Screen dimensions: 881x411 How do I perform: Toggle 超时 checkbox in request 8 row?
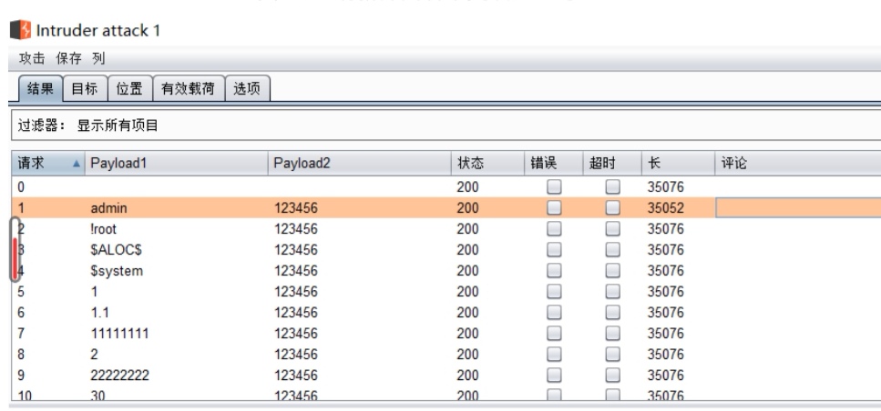click(612, 355)
